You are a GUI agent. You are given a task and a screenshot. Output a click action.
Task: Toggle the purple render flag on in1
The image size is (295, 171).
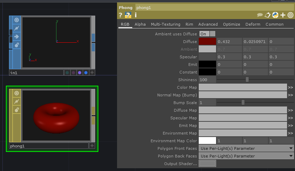pos(80,72)
